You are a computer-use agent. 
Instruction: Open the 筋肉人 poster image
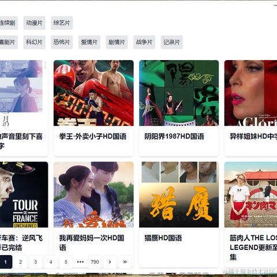click(x=250, y=194)
